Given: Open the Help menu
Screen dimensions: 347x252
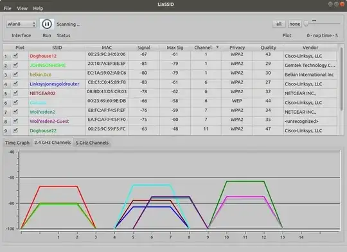Looking at the screenshot, I should pos(38,8).
